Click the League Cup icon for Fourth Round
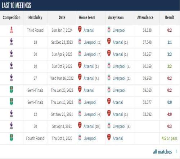Screen dimensions: 180x159 pyautogui.click(x=12, y=138)
